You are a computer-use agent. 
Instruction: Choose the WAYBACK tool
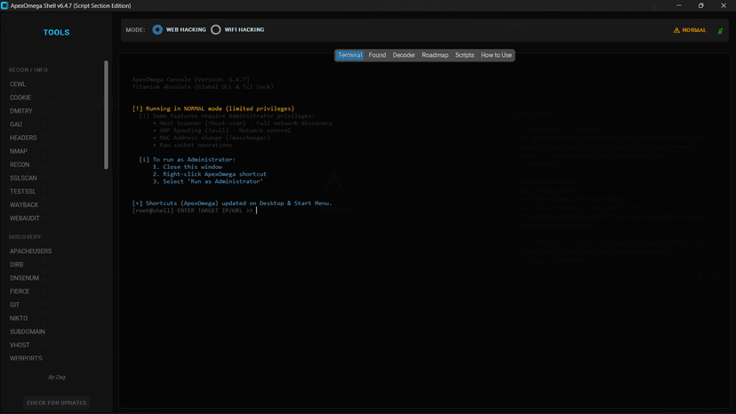[24, 204]
